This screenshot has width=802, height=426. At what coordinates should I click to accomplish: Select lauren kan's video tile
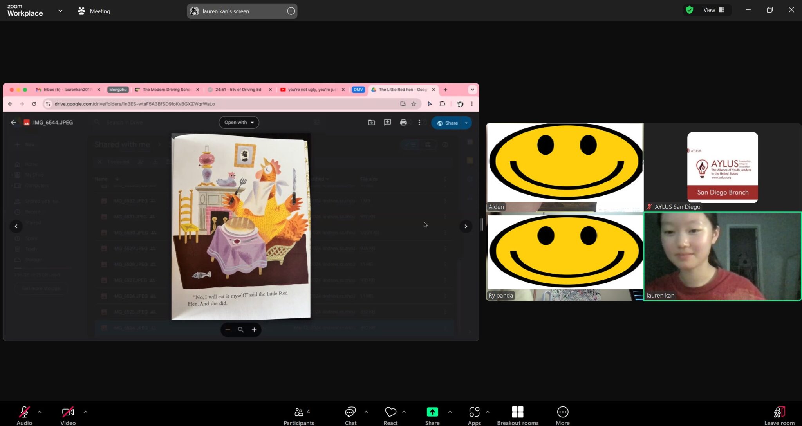pyautogui.click(x=723, y=256)
